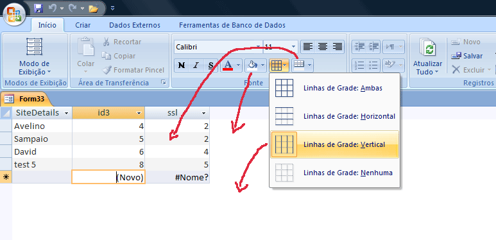Expand the fill color dropdown arrow
496x240 pixels.
(263, 65)
